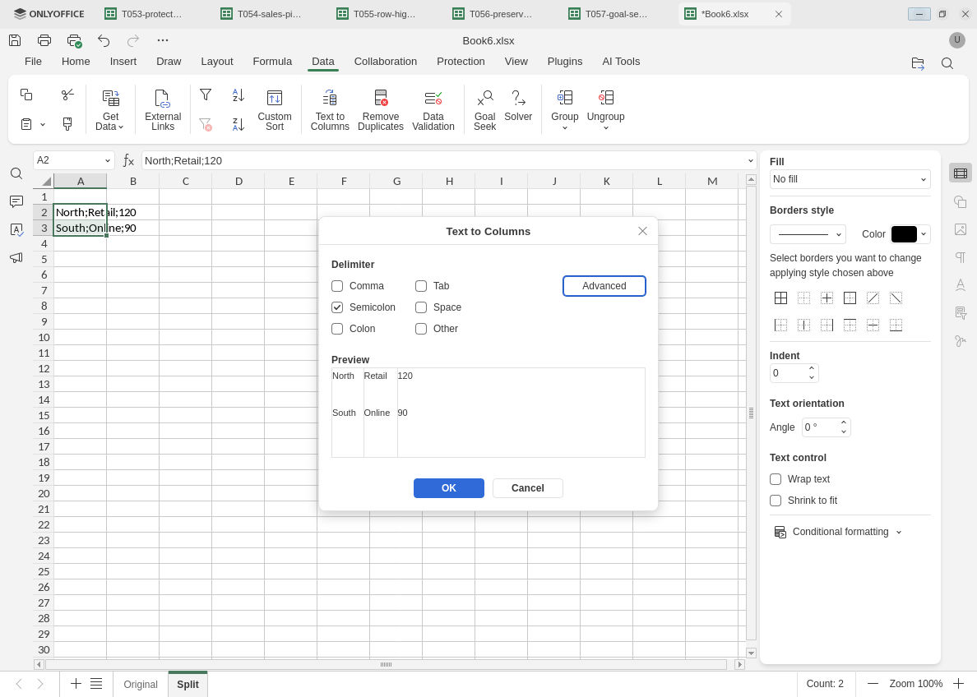Click Text to Columns ribbon button

pyautogui.click(x=330, y=109)
